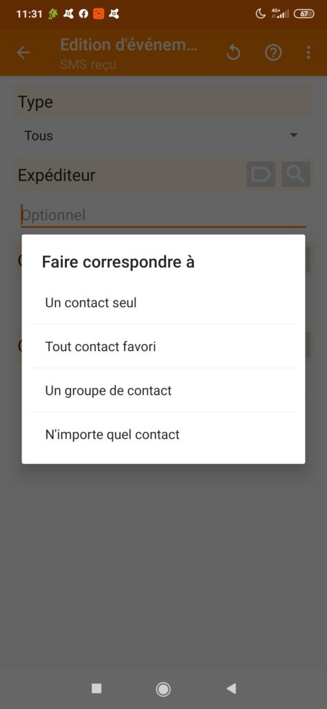The height and width of the screenshot is (709, 327).
Task: Click the tag icon beside Expéditeur
Action: 261,174
